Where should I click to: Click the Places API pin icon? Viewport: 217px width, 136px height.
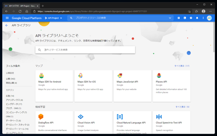tap(159, 76)
